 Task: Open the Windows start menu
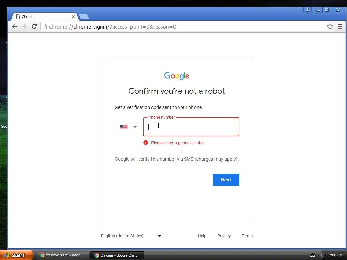click(x=17, y=255)
